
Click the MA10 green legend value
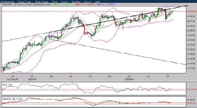(x=63, y=4)
